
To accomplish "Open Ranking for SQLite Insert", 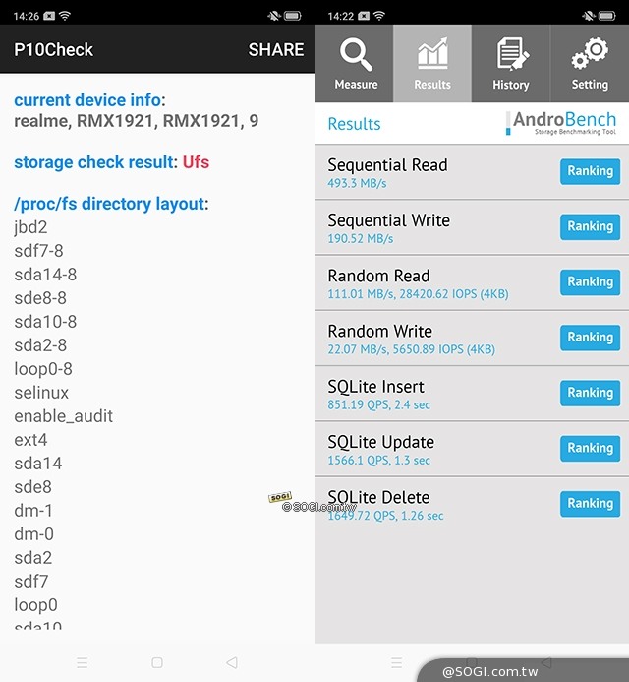I will [590, 393].
